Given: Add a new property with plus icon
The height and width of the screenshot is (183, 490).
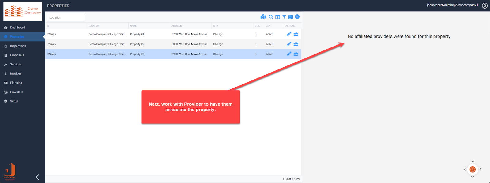Looking at the screenshot, I should tap(297, 17).
